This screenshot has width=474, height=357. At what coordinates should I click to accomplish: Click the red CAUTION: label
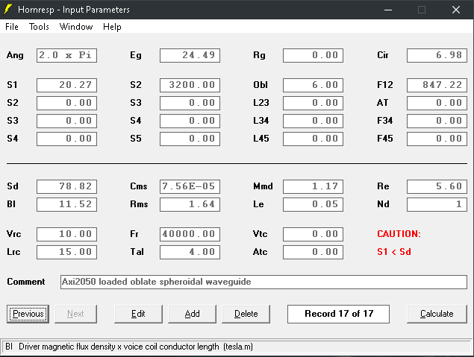(399, 234)
